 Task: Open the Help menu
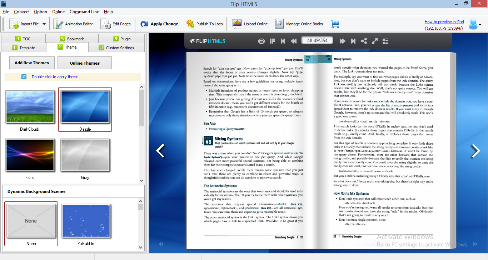108,12
